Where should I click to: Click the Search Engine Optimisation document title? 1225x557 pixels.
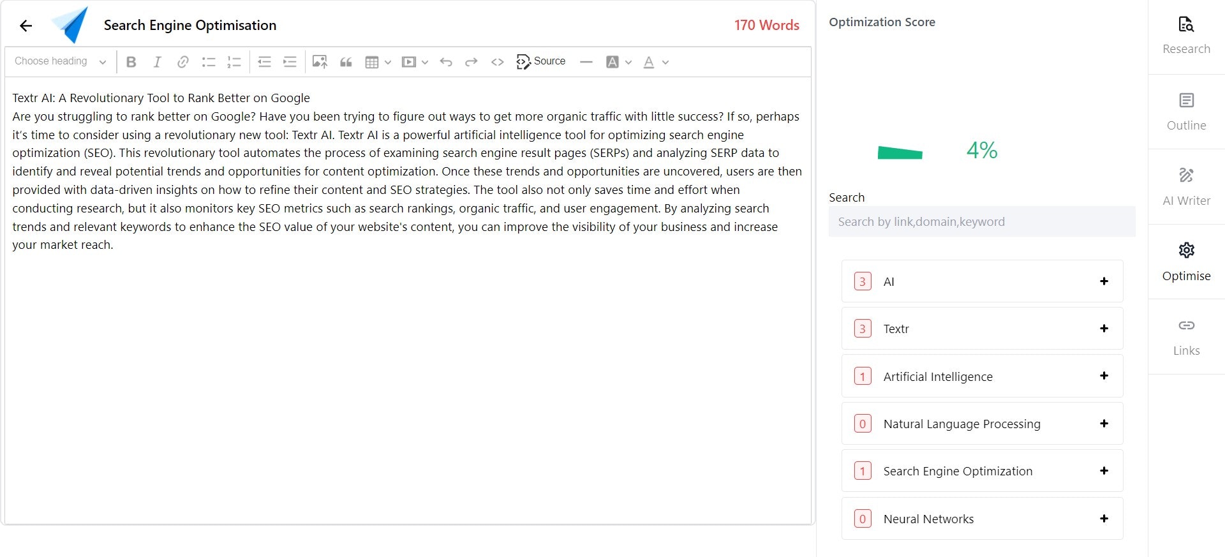click(x=190, y=25)
